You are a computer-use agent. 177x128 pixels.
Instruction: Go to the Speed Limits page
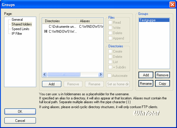tap(20, 29)
